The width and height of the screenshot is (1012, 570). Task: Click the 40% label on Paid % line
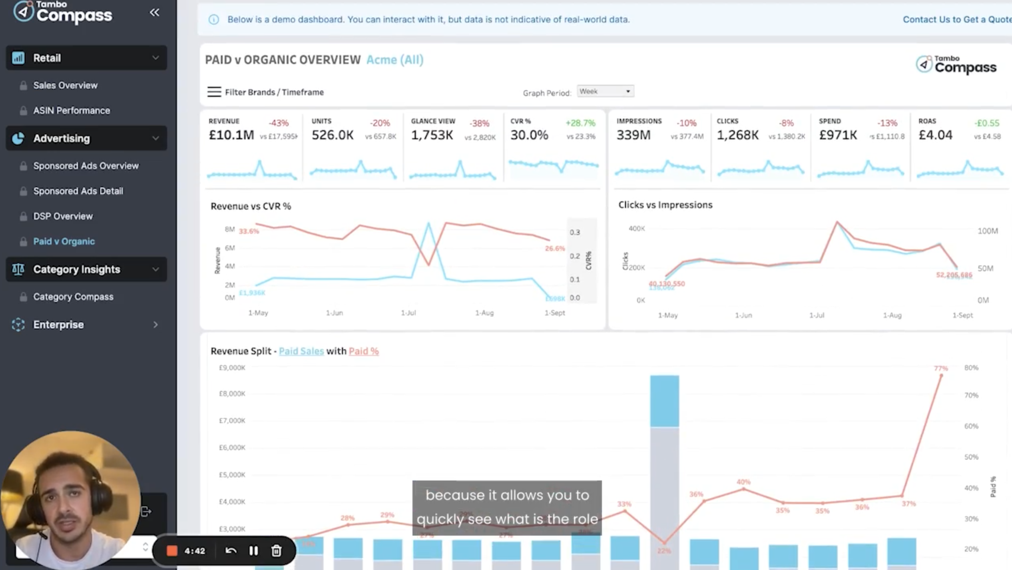pyautogui.click(x=743, y=482)
